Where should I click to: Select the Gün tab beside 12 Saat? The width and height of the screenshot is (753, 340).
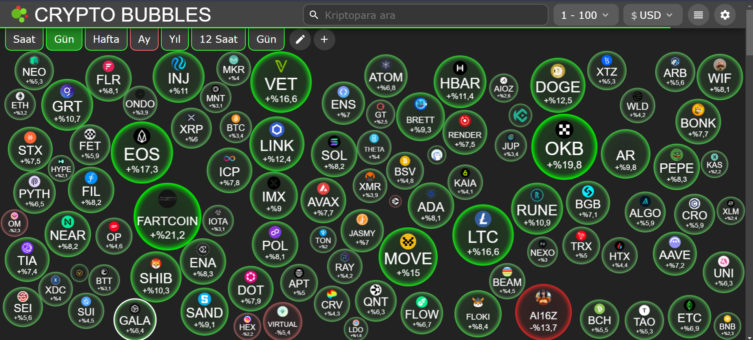(x=266, y=39)
